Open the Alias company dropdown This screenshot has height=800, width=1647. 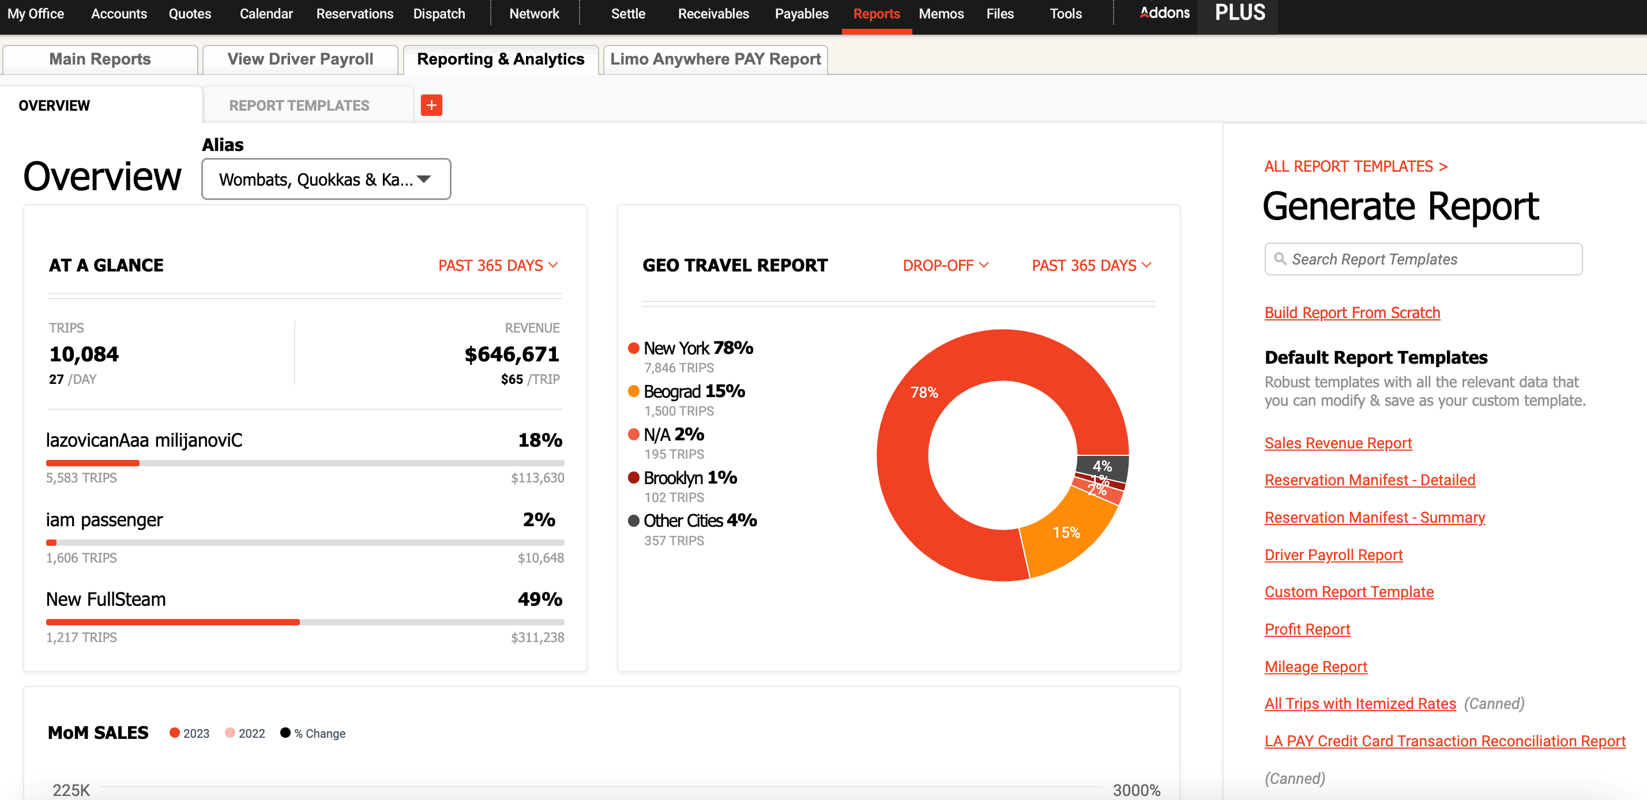coord(326,180)
